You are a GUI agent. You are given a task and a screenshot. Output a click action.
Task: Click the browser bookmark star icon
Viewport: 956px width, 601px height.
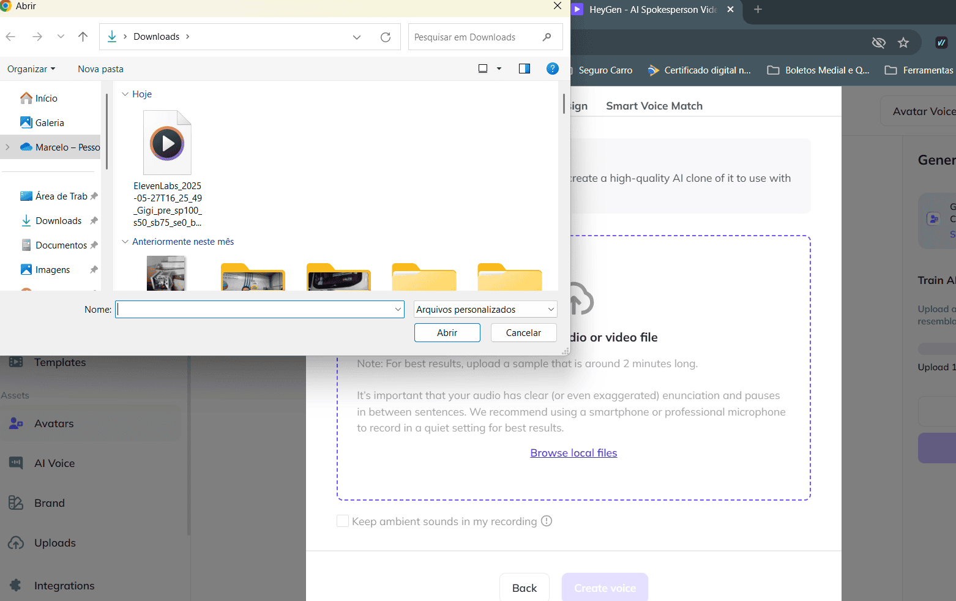point(903,42)
